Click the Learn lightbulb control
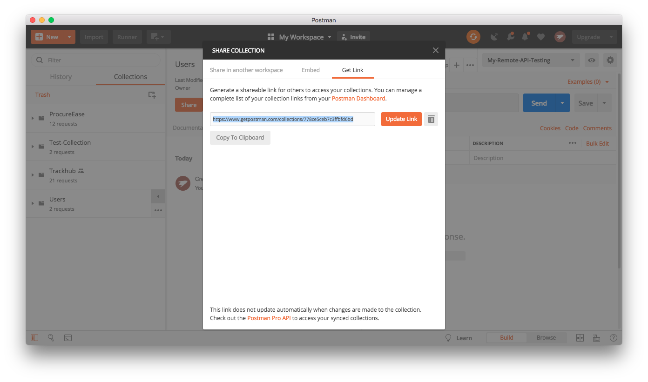 [459, 337]
